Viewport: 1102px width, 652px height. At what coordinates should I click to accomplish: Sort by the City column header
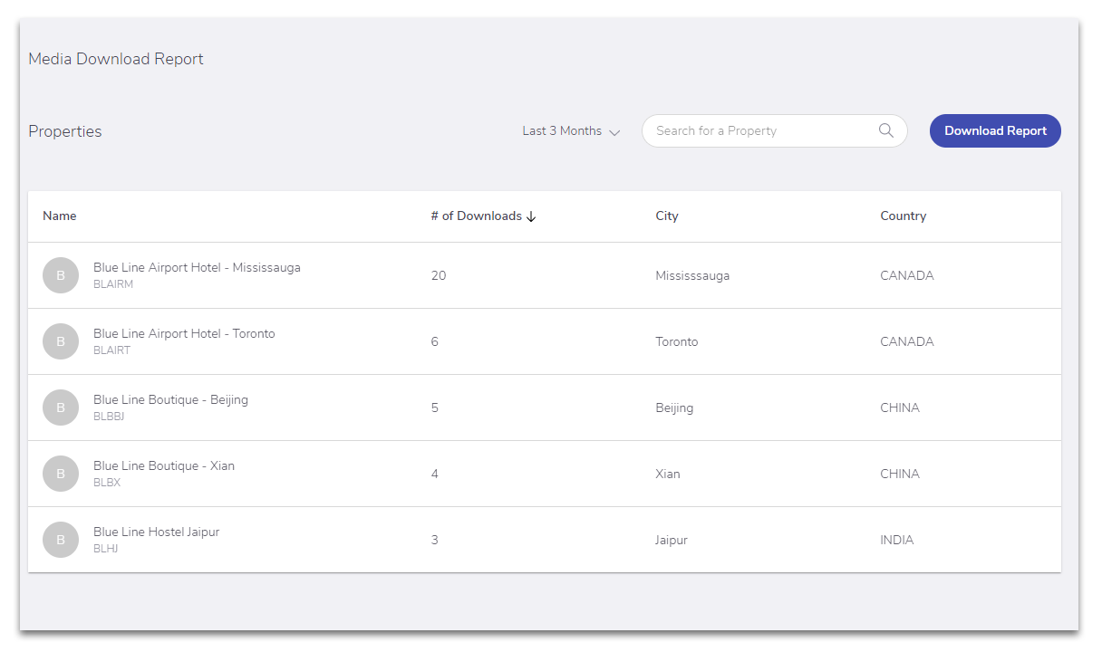pos(667,216)
